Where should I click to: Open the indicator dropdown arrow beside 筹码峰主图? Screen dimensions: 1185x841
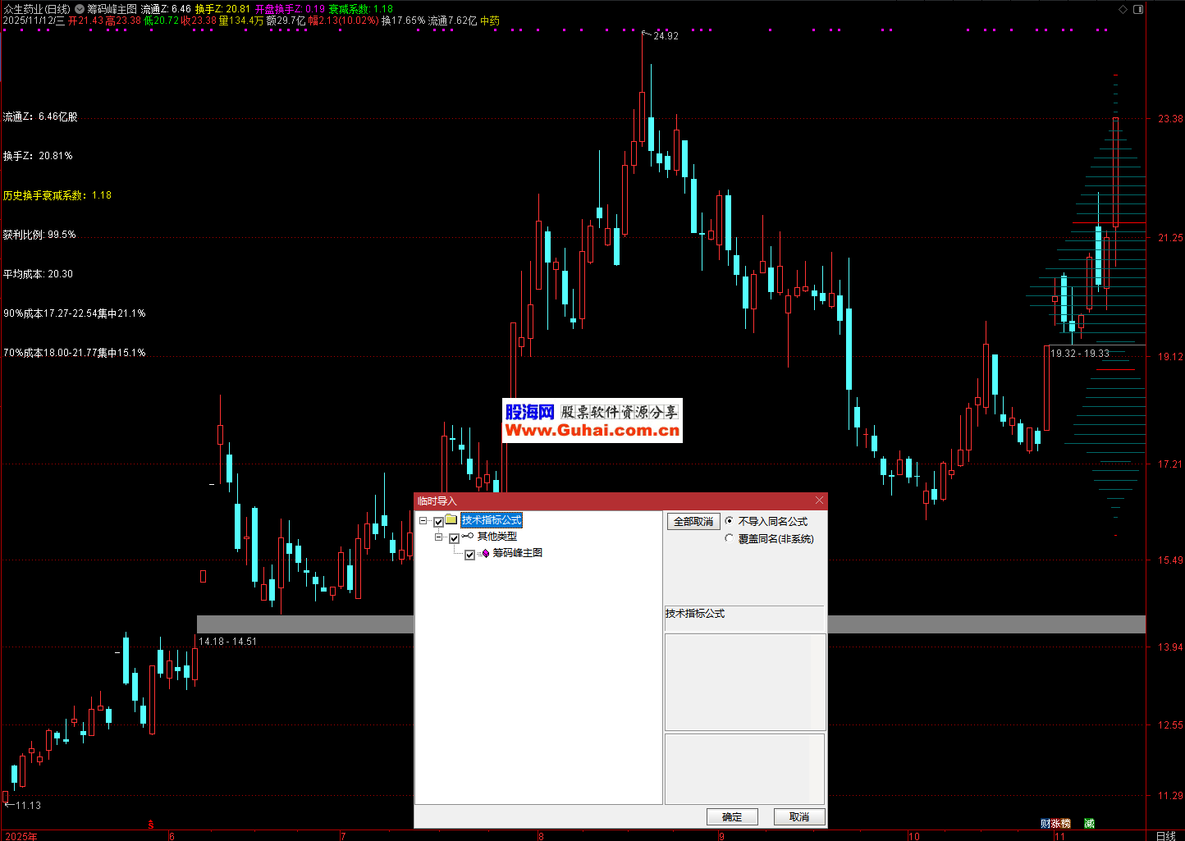[80, 9]
